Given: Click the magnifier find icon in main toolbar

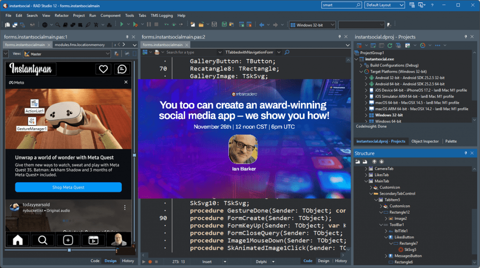Looking at the screenshot, I should click(58, 25).
